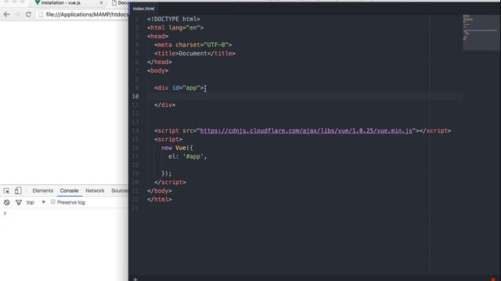This screenshot has width=501, height=281.
Task: Click the <div id="app"> line
Action: pos(179,87)
